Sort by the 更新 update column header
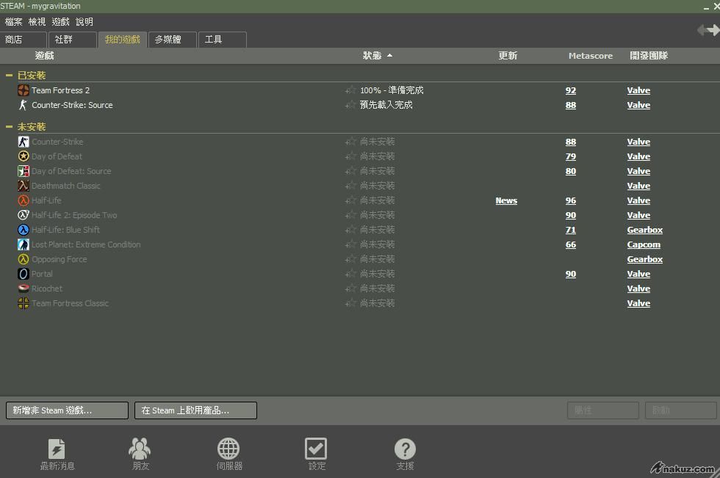This screenshot has height=478, width=720. tap(508, 56)
